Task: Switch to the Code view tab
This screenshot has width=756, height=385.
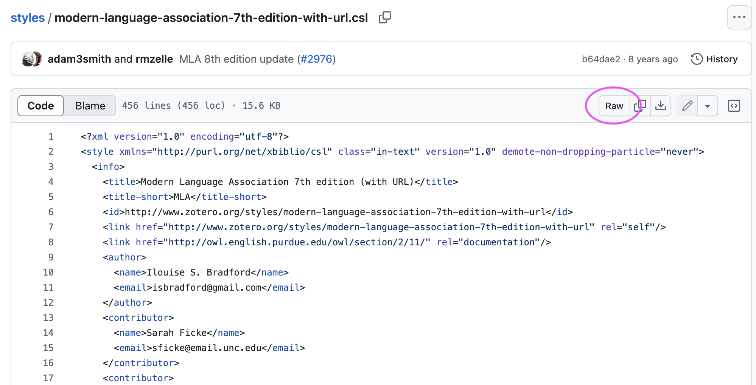Action: [40, 106]
